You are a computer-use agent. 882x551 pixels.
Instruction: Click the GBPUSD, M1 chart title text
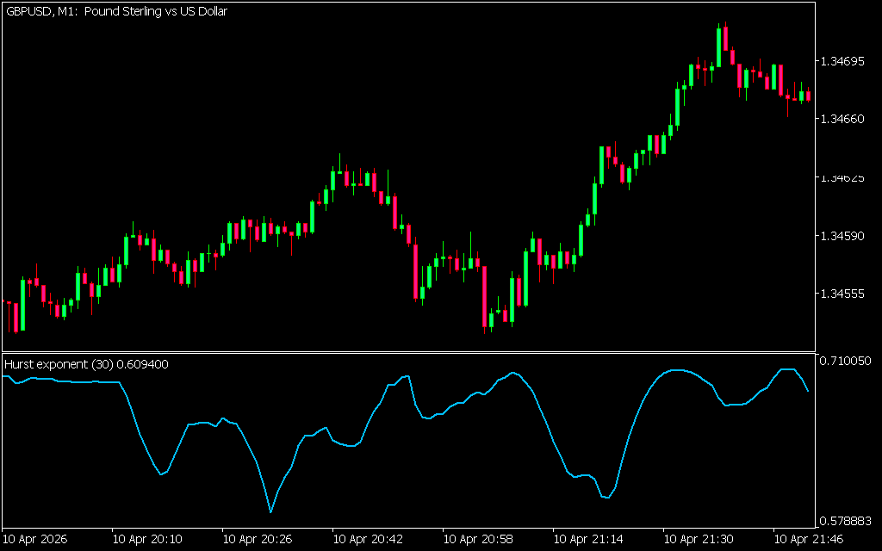click(x=116, y=12)
